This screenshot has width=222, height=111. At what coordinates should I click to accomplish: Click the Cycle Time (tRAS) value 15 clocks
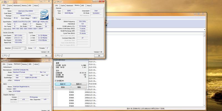coord(82,33)
